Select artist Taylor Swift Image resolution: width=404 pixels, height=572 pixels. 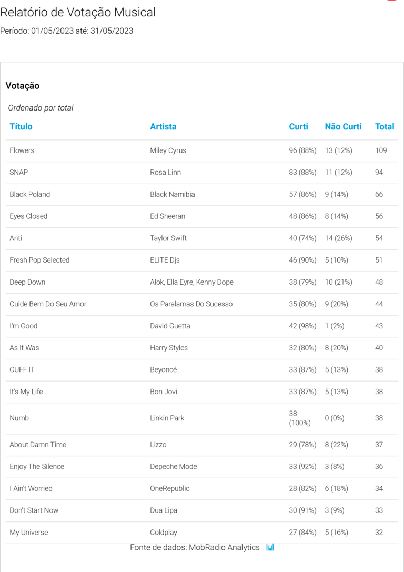point(168,238)
